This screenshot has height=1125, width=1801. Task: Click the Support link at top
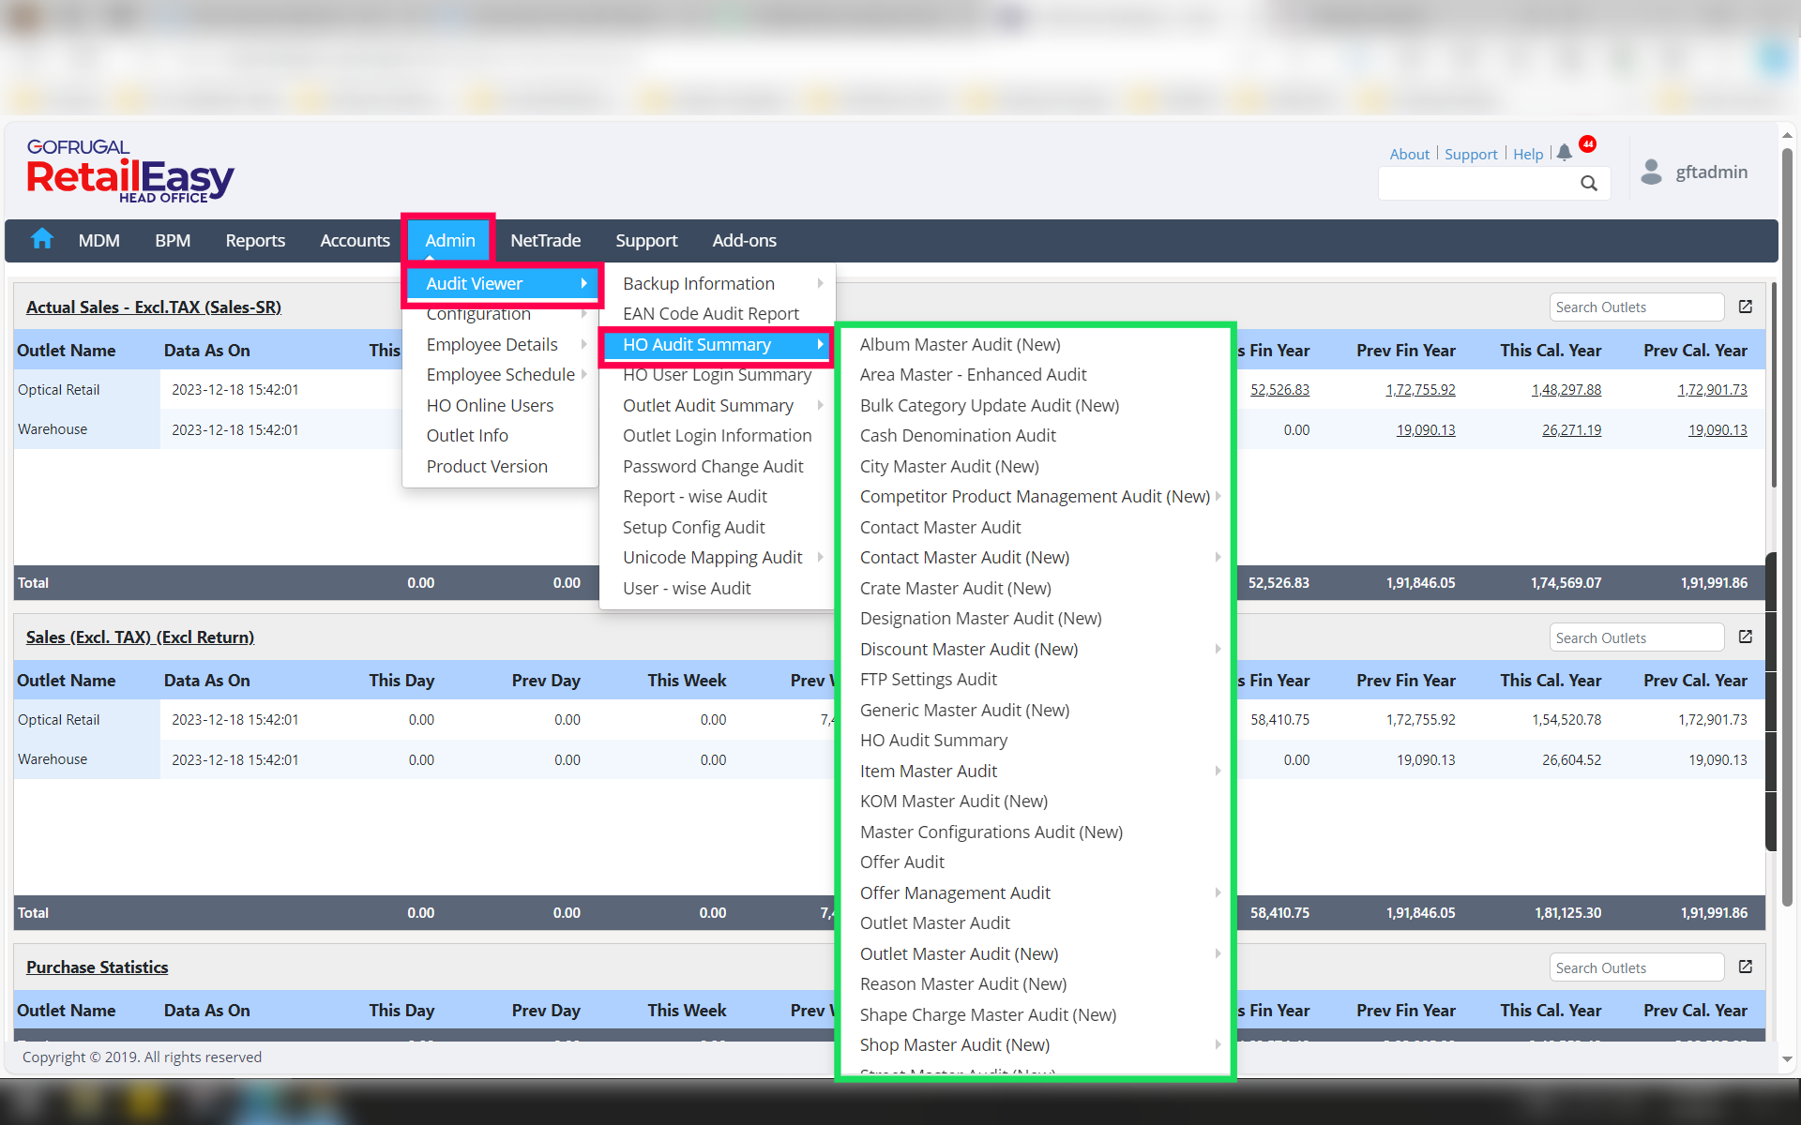(x=1470, y=154)
